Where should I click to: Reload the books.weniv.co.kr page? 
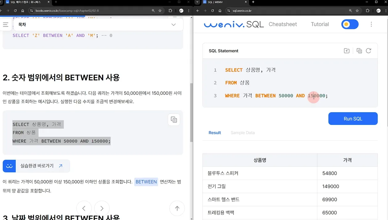[x=15, y=10]
